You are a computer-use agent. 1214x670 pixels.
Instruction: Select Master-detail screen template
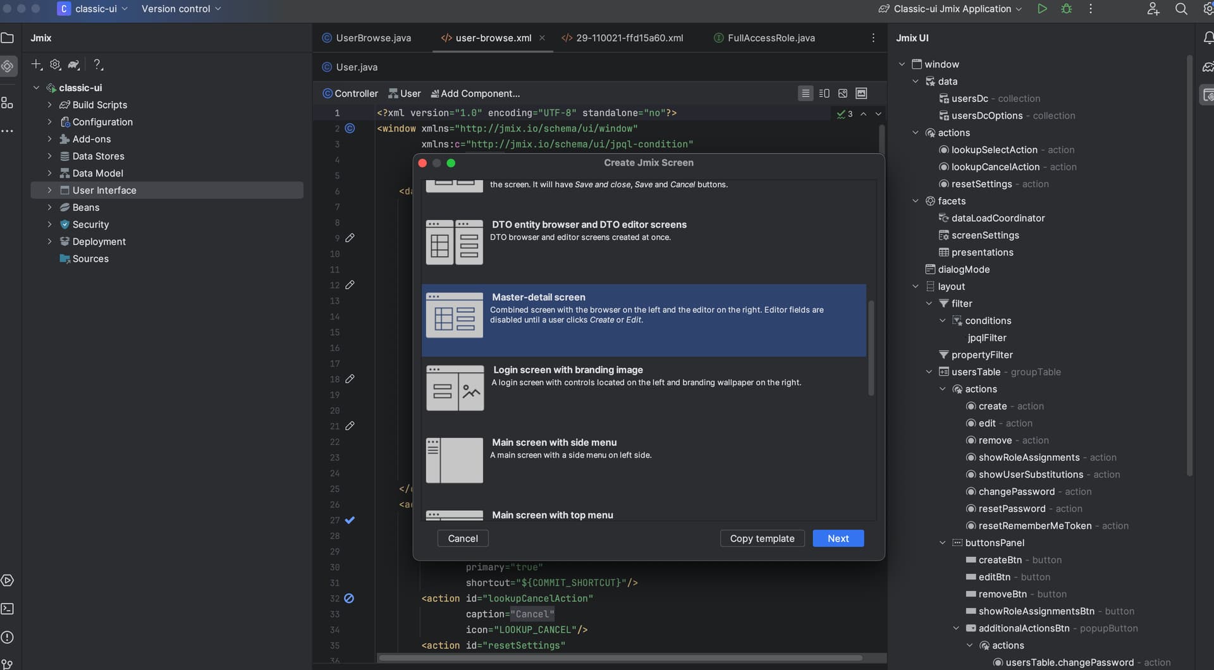click(644, 320)
